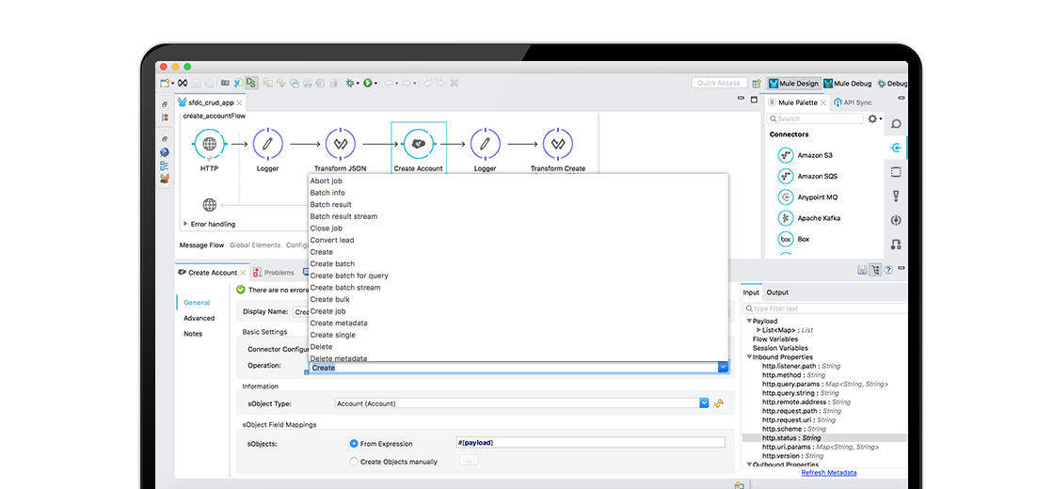The image size is (1054, 489).
Task: Open palette search category magnifier icon
Action: (895, 124)
